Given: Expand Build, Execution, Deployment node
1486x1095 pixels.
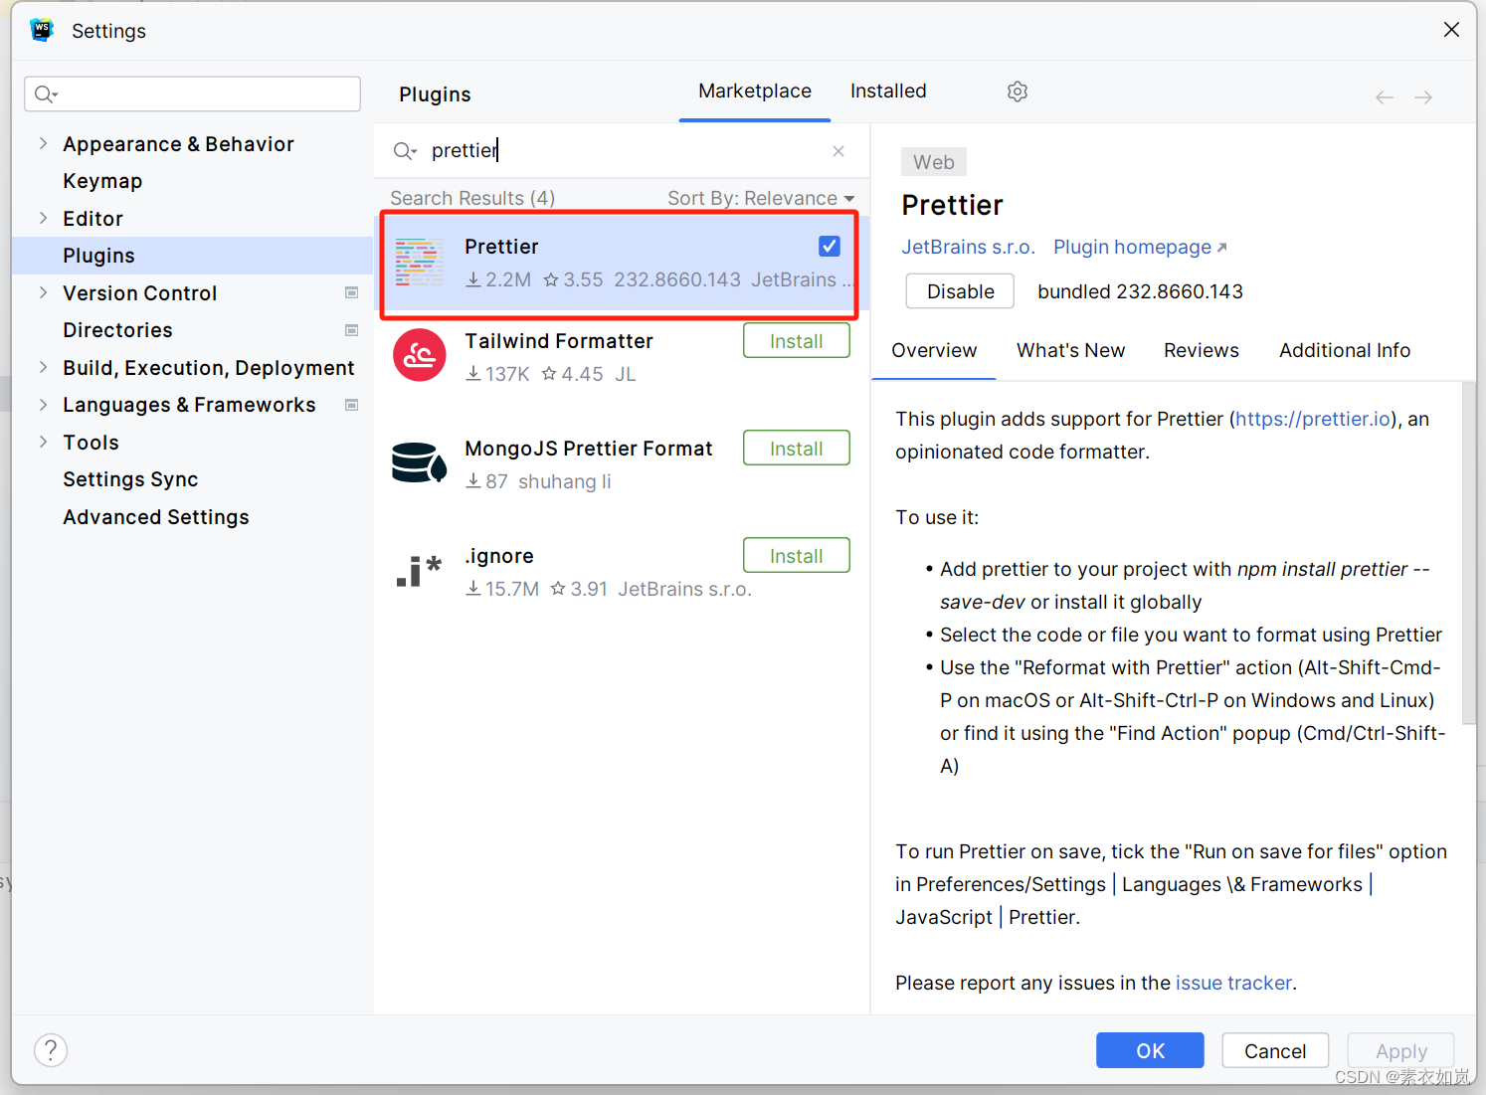Looking at the screenshot, I should [x=43, y=367].
